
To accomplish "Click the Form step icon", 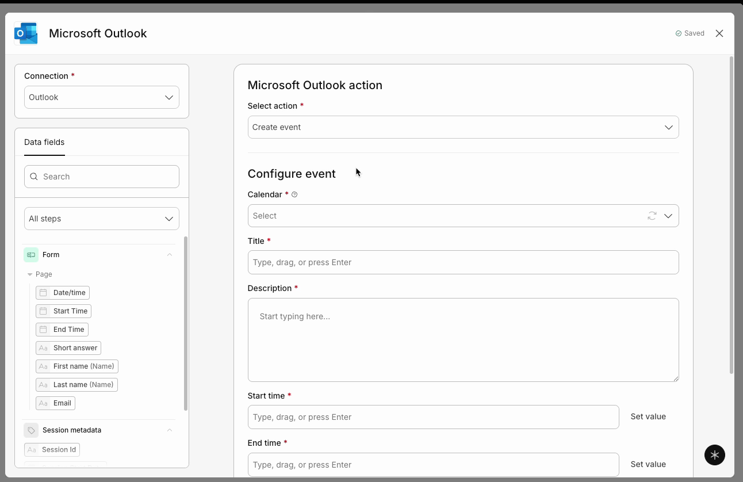I will pyautogui.click(x=31, y=255).
